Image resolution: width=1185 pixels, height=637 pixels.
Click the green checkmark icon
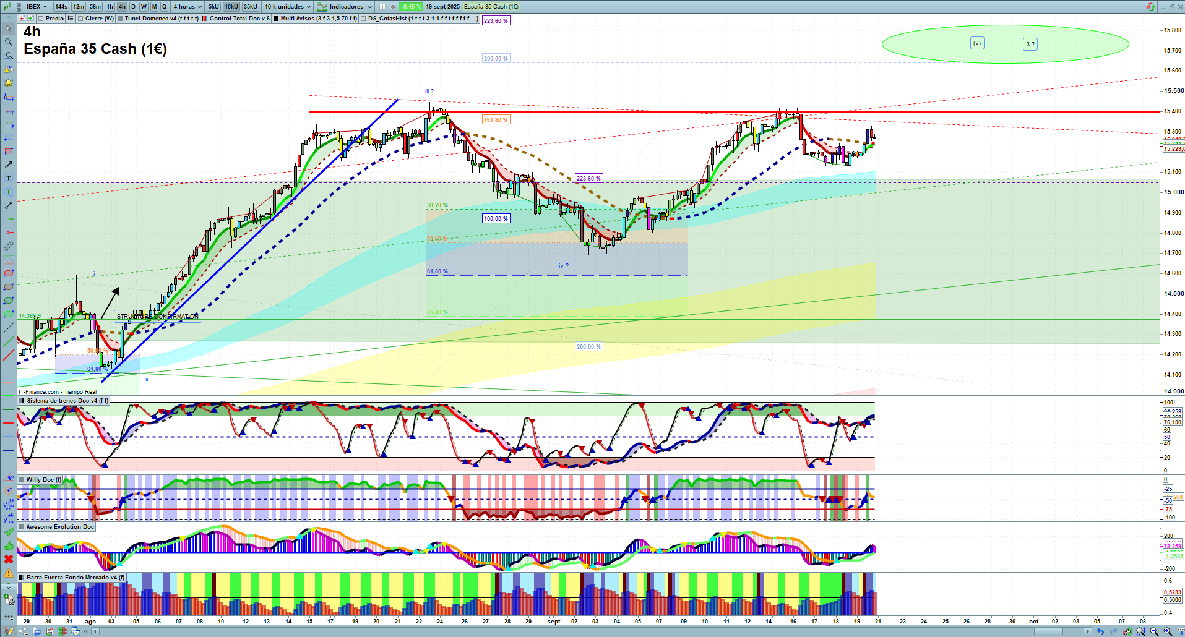pos(9,532)
